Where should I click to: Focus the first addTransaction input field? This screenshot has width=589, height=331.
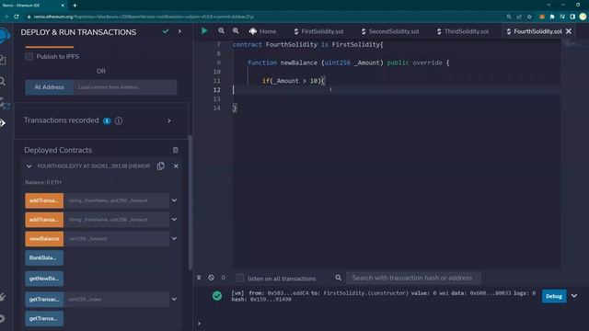(117, 200)
